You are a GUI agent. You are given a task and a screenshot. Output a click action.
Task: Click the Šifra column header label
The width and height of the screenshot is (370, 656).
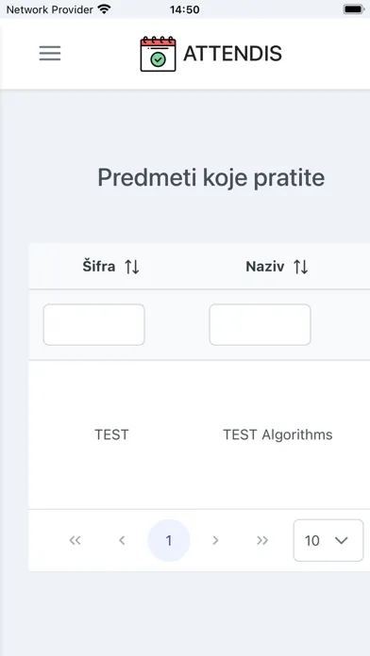coord(99,267)
